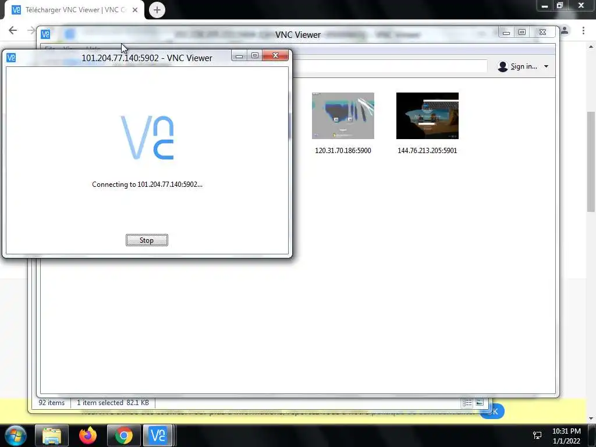Minimize the main VNC Viewer window
The image size is (596, 447).
(506, 33)
